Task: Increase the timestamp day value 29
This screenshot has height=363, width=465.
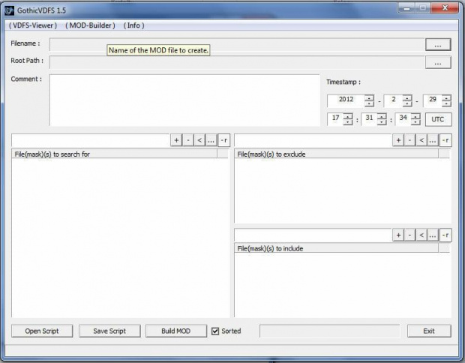Action: [446, 97]
